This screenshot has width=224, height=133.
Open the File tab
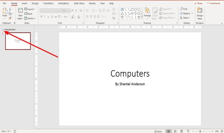[4, 3]
